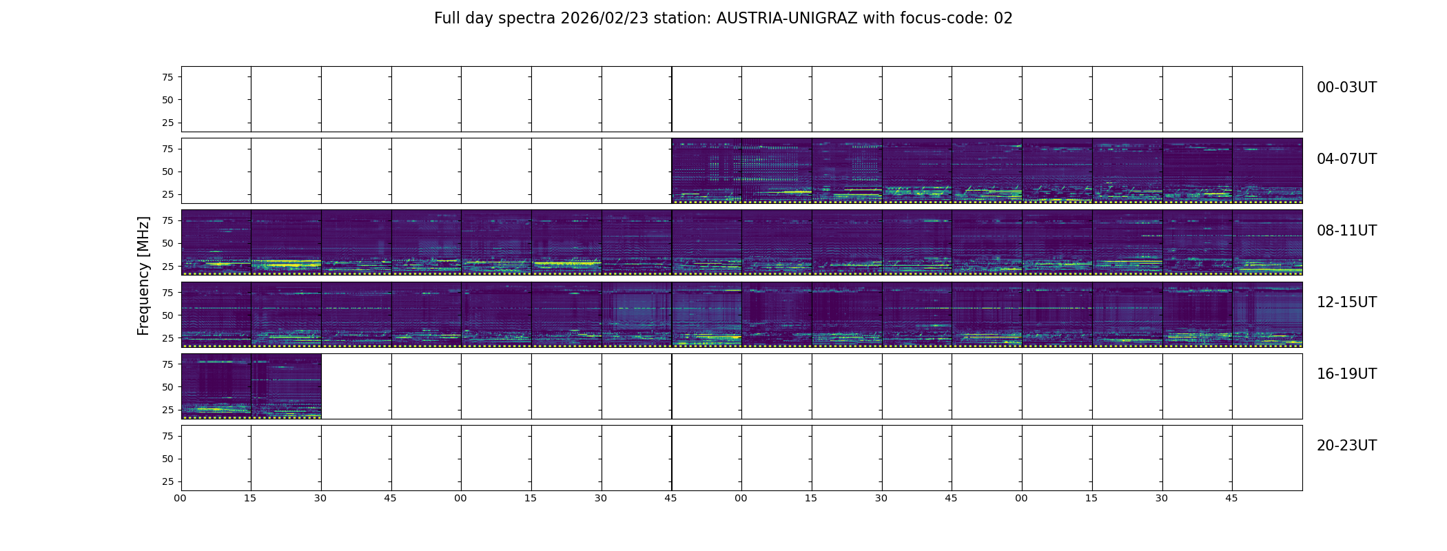
Task: Click the '20-23UT' row label
Action: pyautogui.click(x=1346, y=446)
